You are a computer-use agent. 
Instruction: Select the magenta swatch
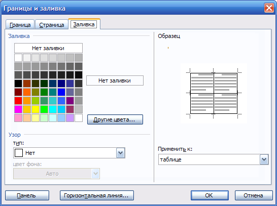pyautogui.click(x=18, y=109)
